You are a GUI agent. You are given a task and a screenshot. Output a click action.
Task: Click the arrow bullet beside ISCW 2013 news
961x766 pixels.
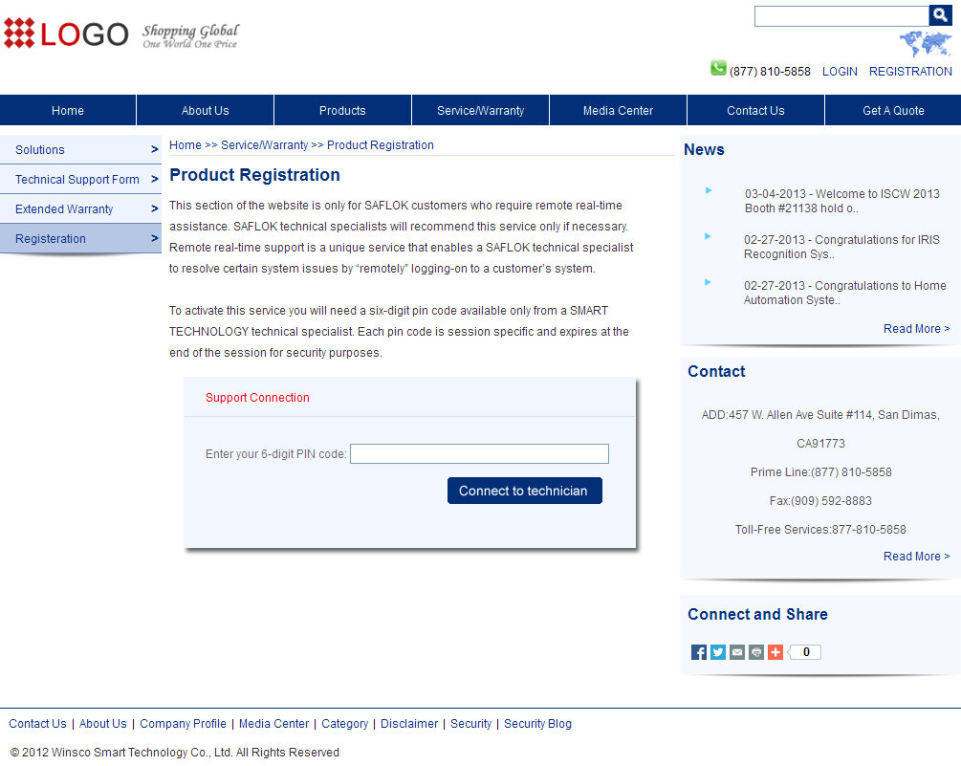click(x=709, y=190)
